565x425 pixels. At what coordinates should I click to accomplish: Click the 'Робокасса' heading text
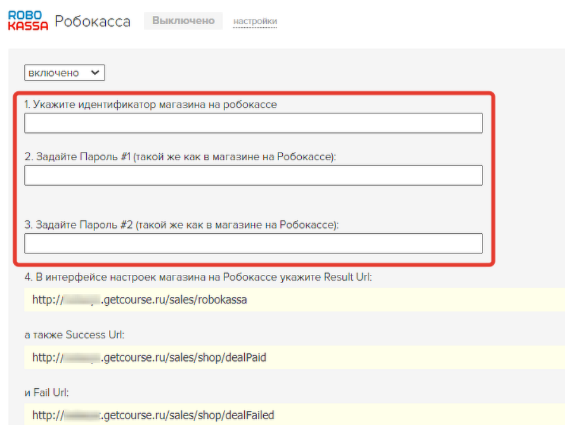[93, 22]
